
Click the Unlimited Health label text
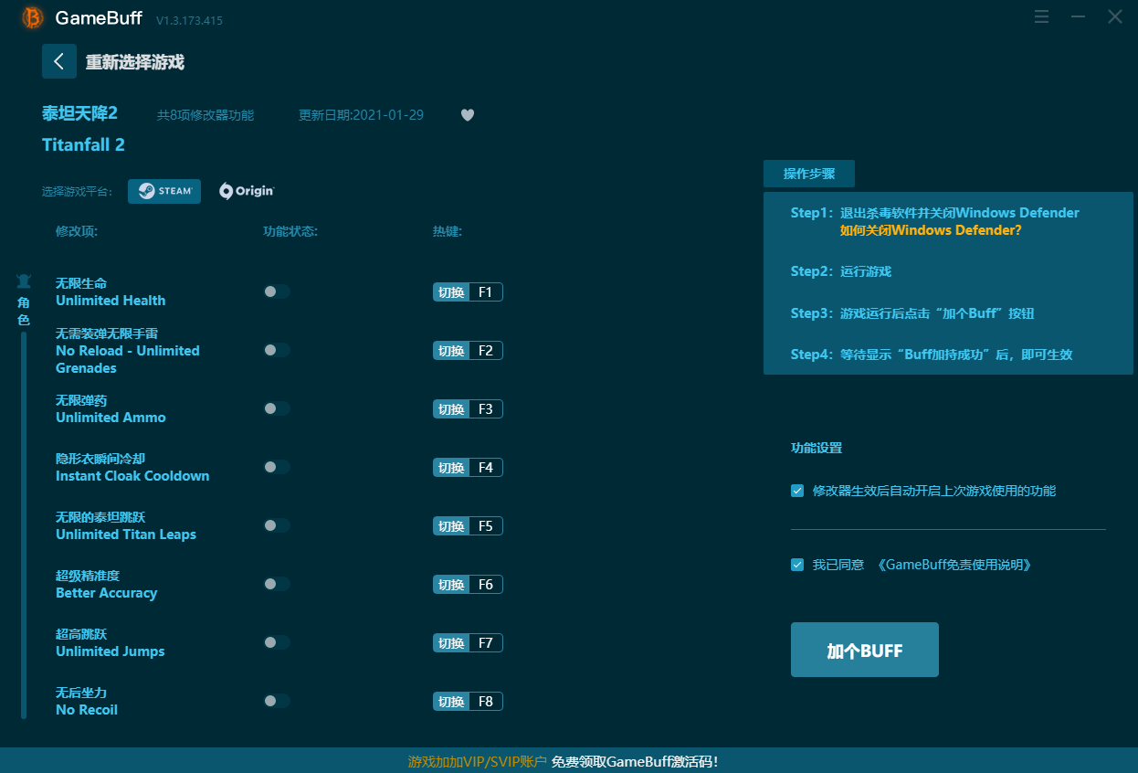click(x=111, y=301)
